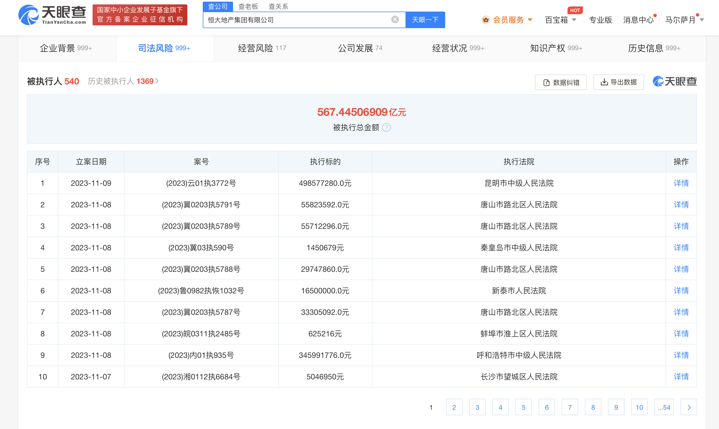This screenshot has height=429, width=719.
Task: Clear search box with the X icon
Action: [395, 19]
